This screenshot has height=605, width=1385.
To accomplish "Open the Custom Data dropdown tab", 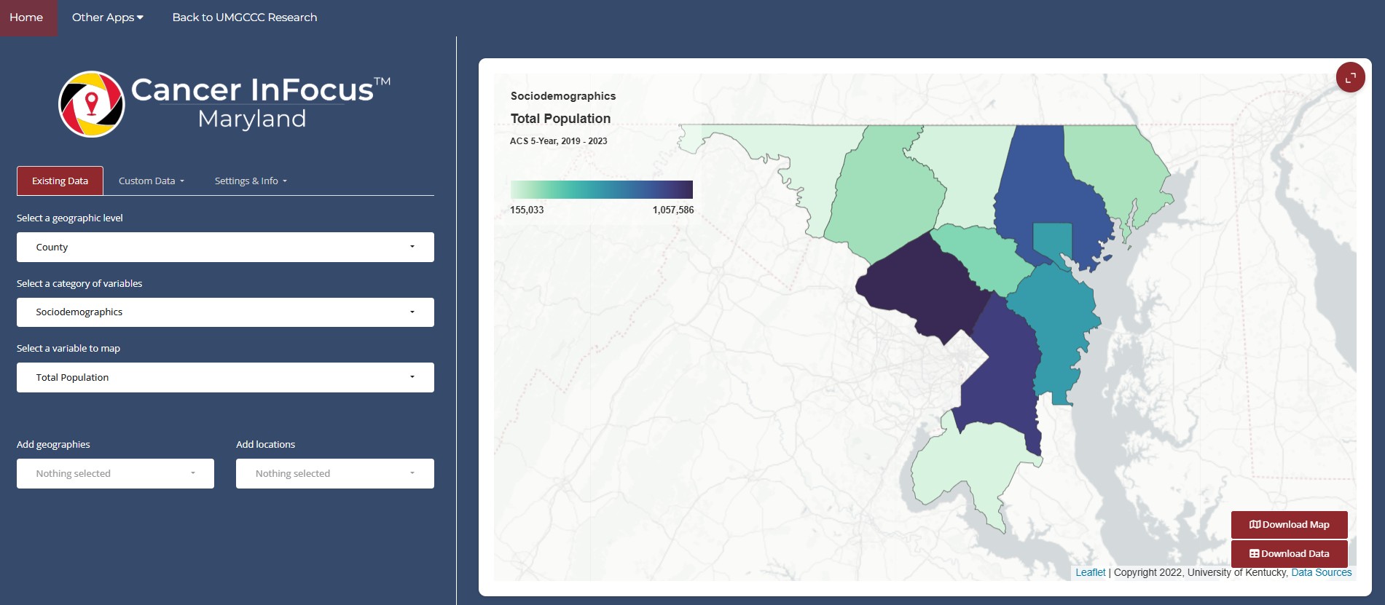I will coord(151,181).
